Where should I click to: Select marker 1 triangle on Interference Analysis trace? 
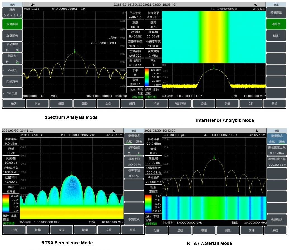[x=214, y=68]
